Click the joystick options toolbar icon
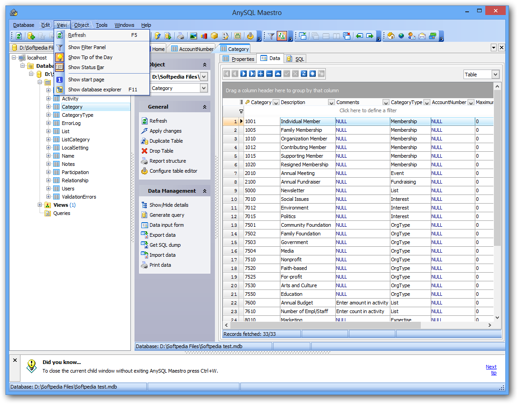This screenshot has height=404, width=518. 250,36
